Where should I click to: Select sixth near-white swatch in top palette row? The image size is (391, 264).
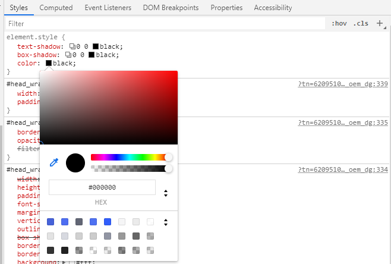pyautogui.click(x=122, y=222)
